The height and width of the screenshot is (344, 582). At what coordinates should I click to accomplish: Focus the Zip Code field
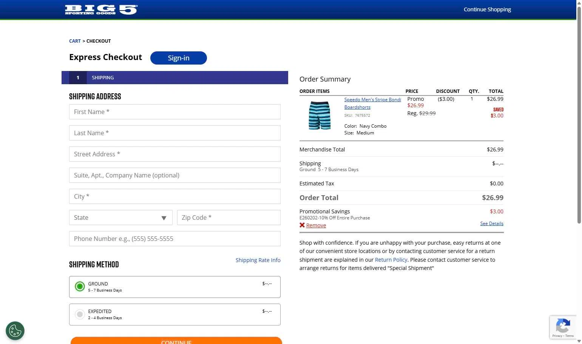[x=229, y=218]
